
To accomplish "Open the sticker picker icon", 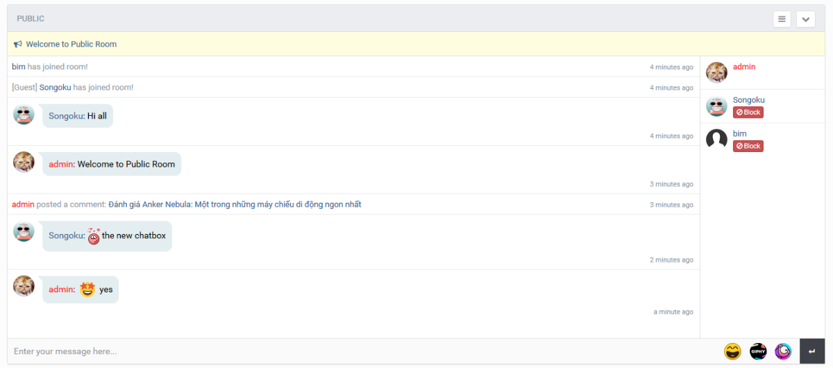I will pyautogui.click(x=783, y=351).
